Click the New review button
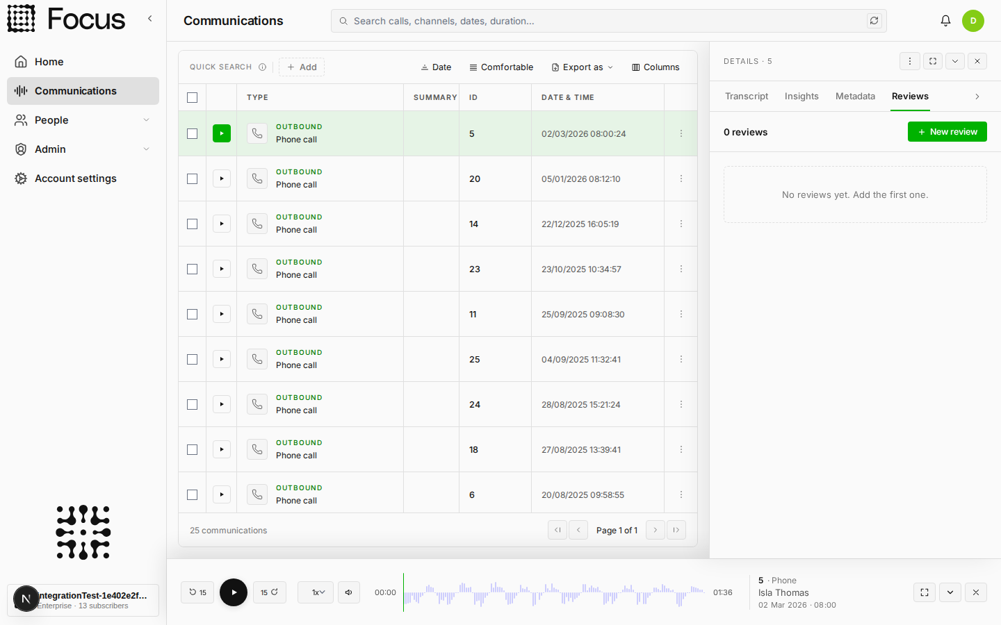This screenshot has width=1001, height=625. 947,132
